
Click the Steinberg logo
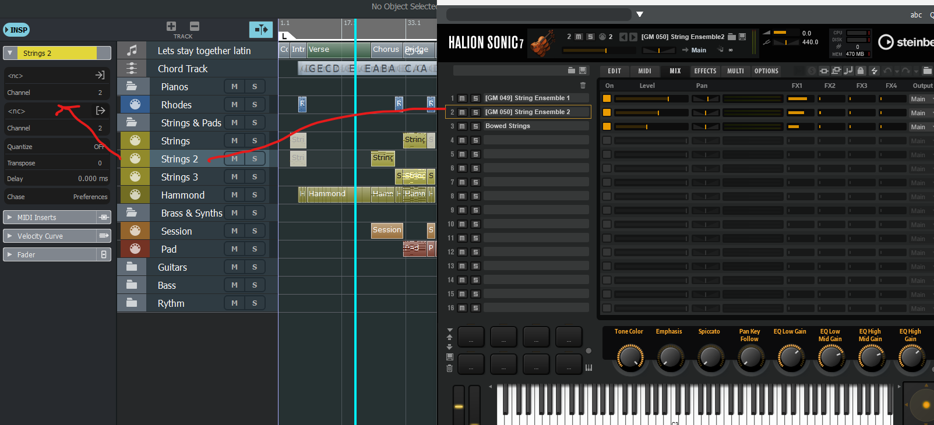point(906,42)
